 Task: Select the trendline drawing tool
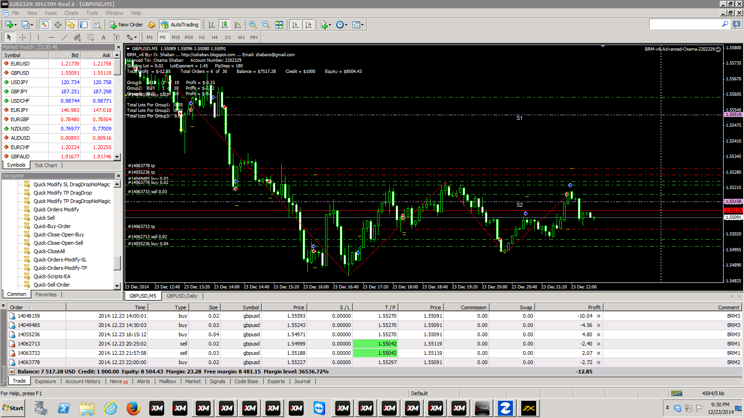click(x=64, y=37)
